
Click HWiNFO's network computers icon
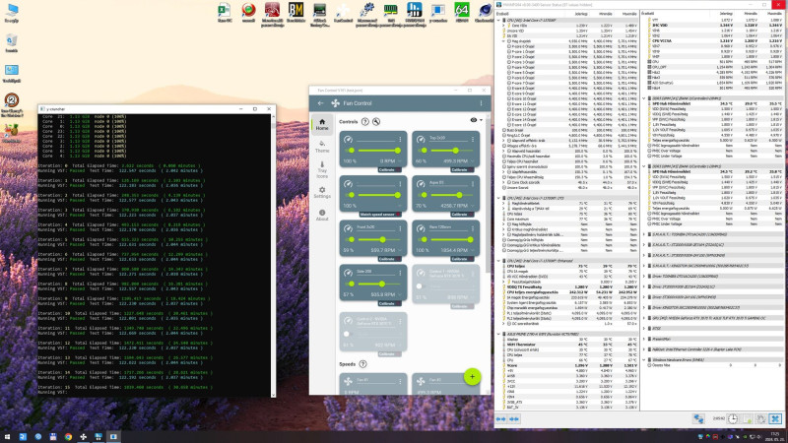click(698, 419)
